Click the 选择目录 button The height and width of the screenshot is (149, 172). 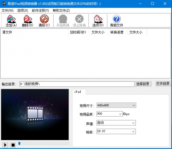[x=143, y=84]
